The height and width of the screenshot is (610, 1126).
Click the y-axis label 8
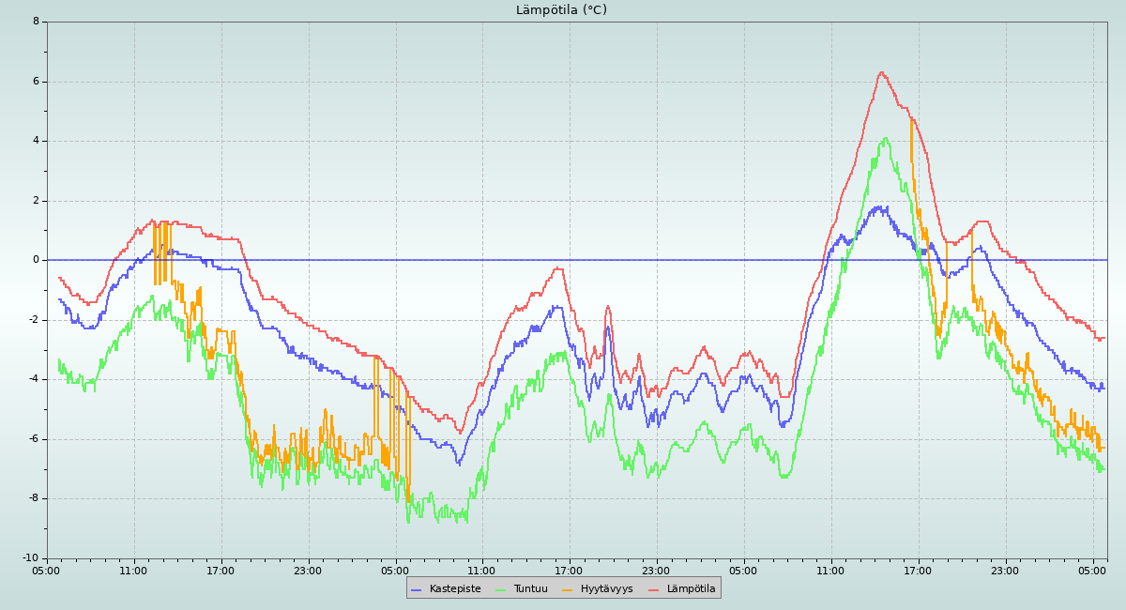tap(36, 21)
